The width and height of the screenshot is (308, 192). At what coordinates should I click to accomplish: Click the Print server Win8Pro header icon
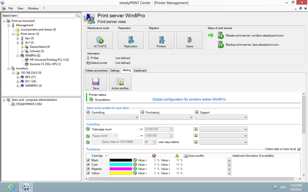90,19
